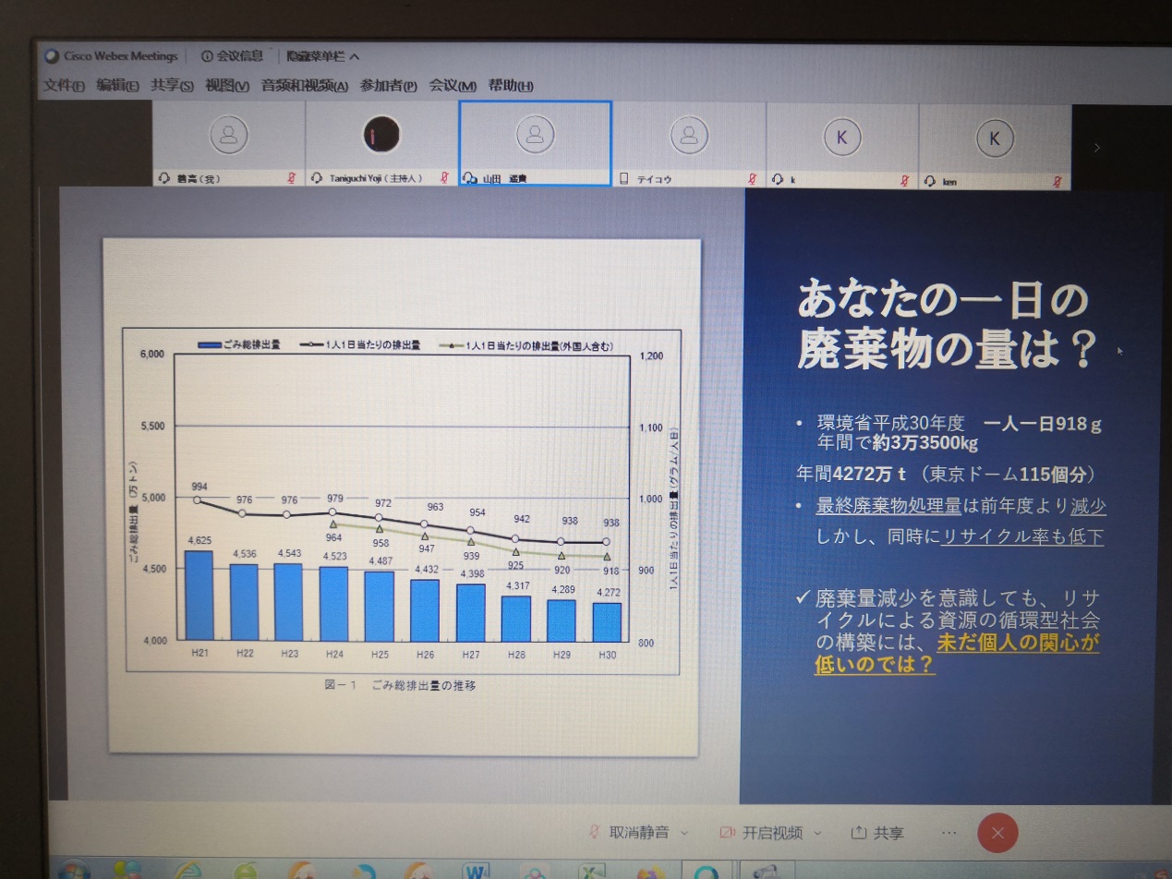The image size is (1172, 879).
Task: Show more participants with right arrow
Action: click(x=1097, y=147)
